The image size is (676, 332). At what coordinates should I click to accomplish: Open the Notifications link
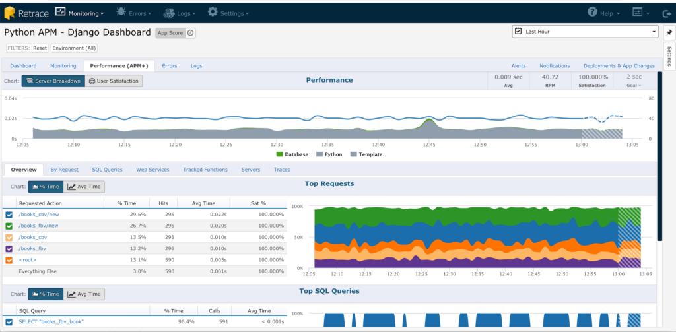tap(555, 66)
